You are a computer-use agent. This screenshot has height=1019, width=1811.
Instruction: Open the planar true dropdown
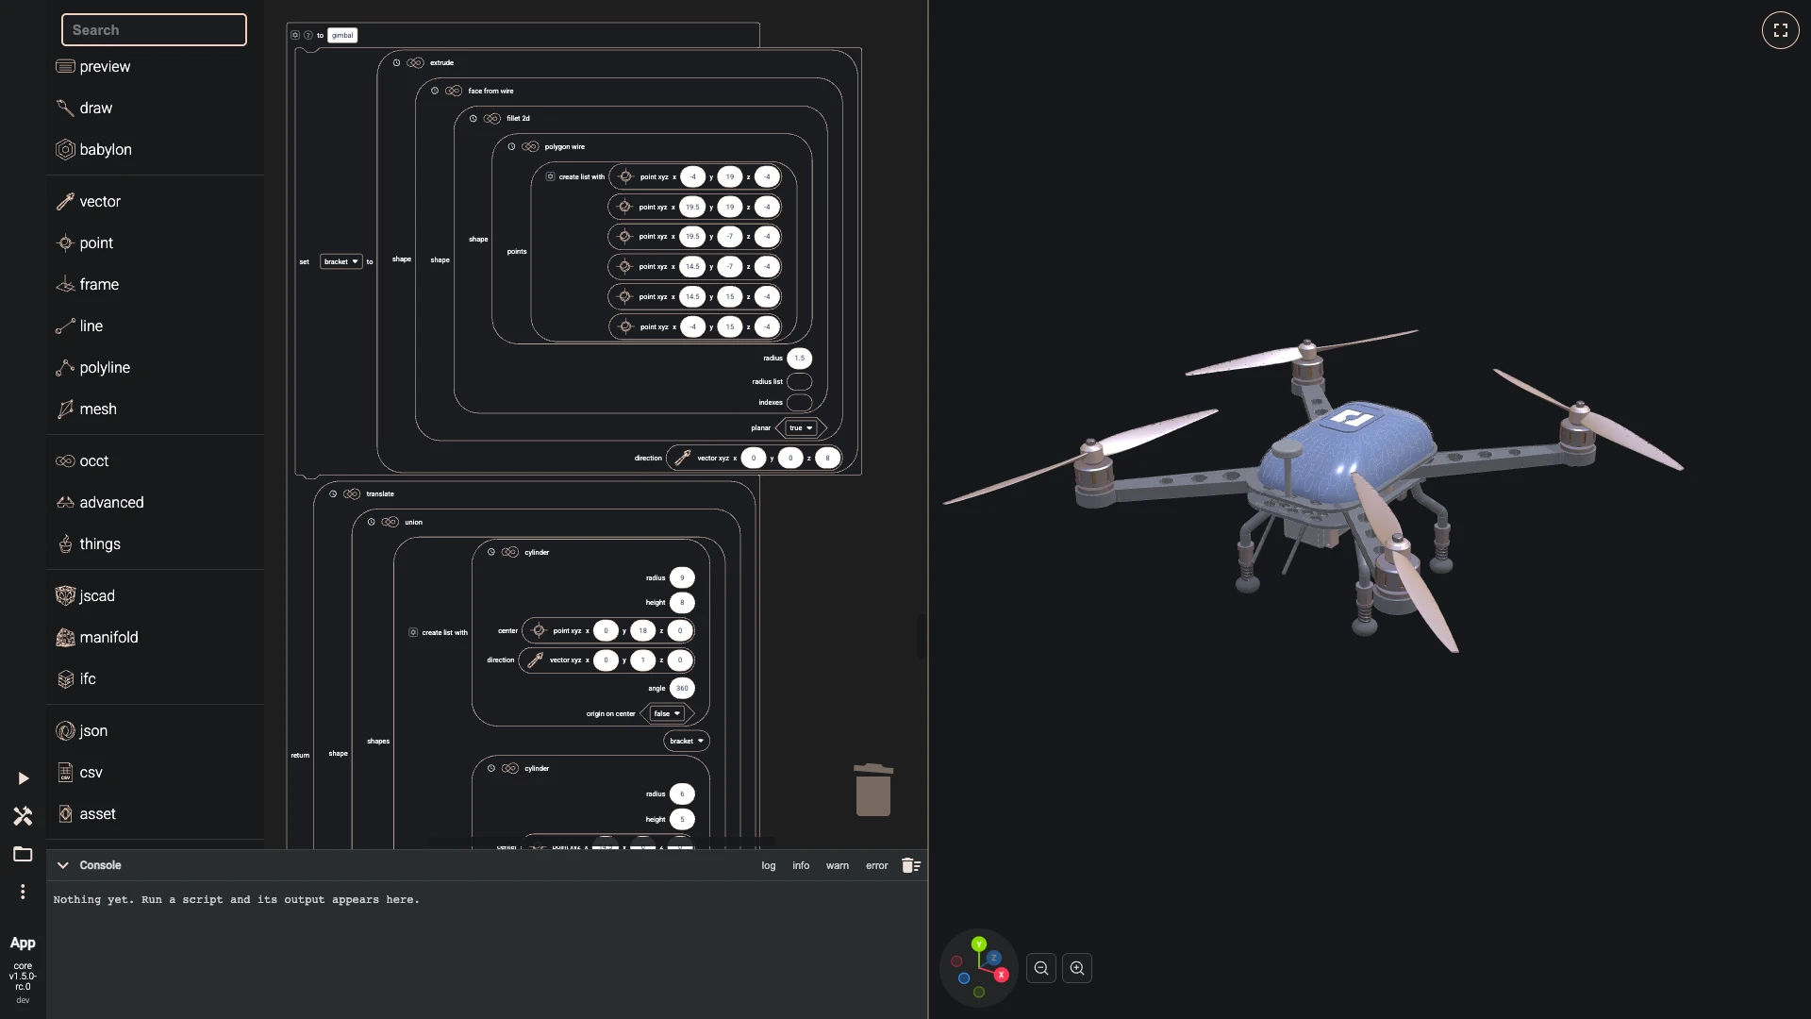coord(801,428)
